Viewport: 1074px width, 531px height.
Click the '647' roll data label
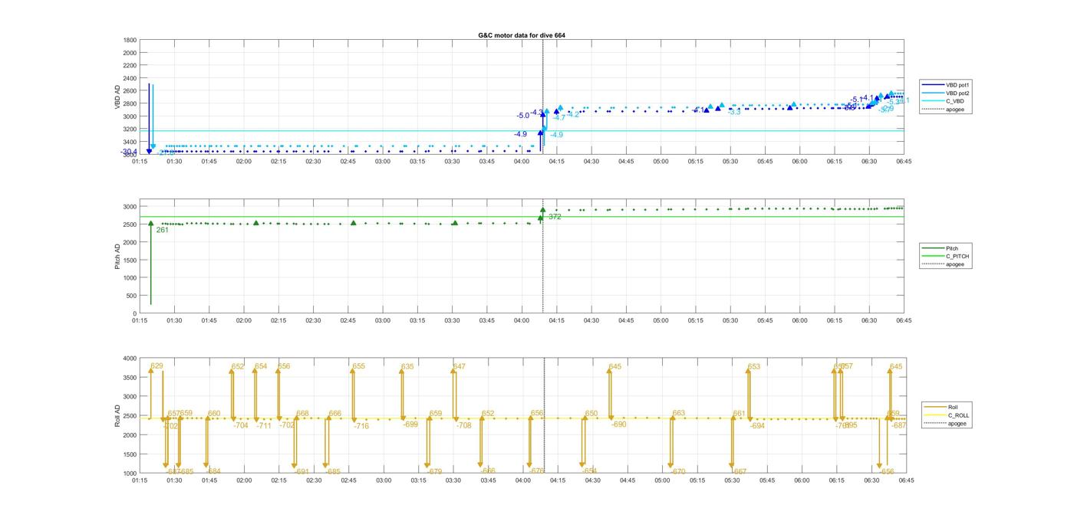(x=459, y=366)
